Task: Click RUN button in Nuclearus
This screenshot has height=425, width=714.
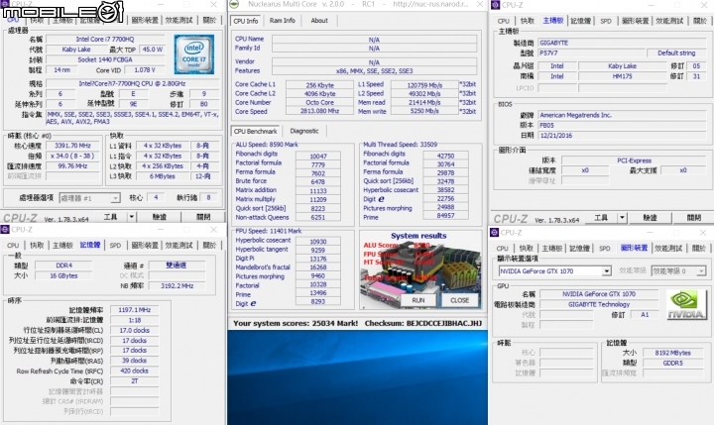Action: [418, 300]
